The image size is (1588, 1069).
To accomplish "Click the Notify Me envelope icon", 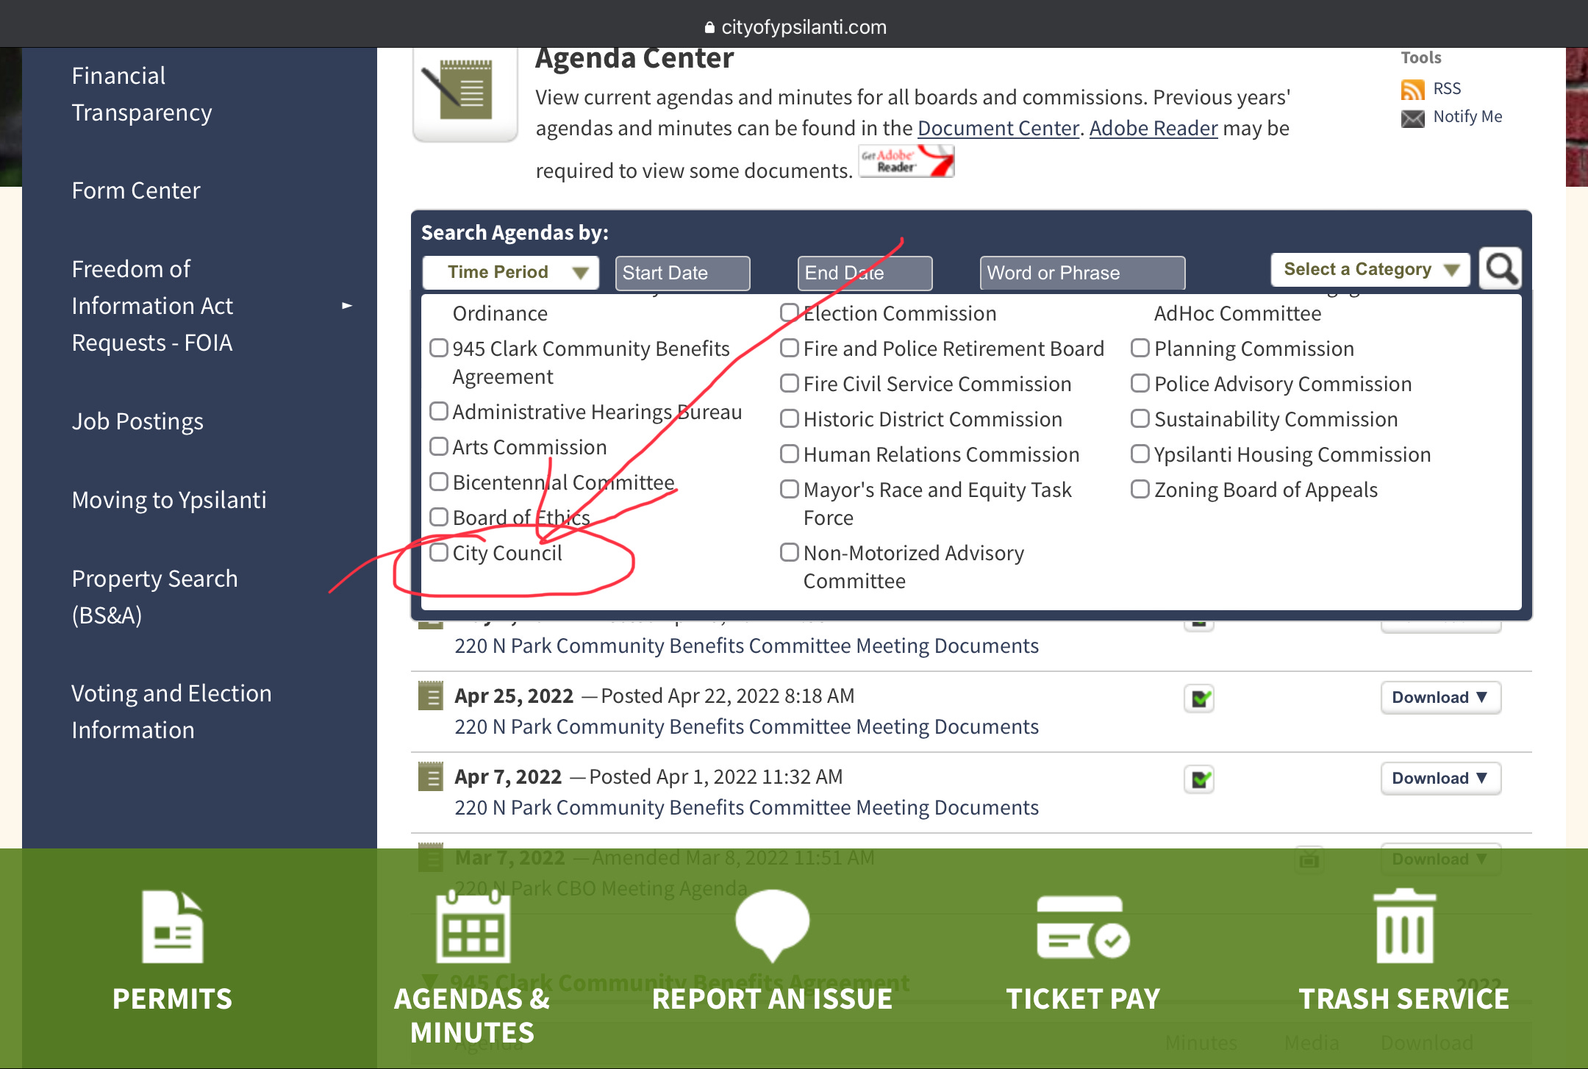I will [1412, 118].
